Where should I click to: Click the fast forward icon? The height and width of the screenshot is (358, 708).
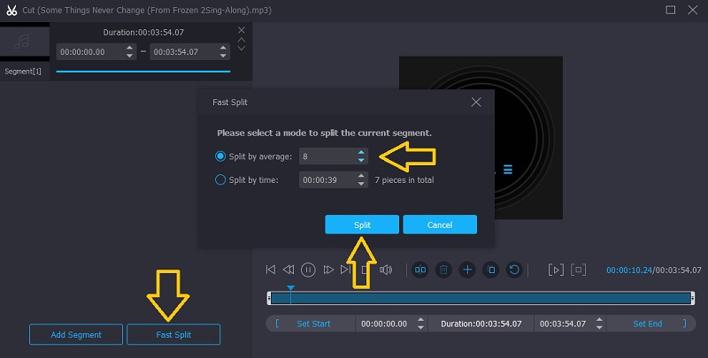coord(328,270)
